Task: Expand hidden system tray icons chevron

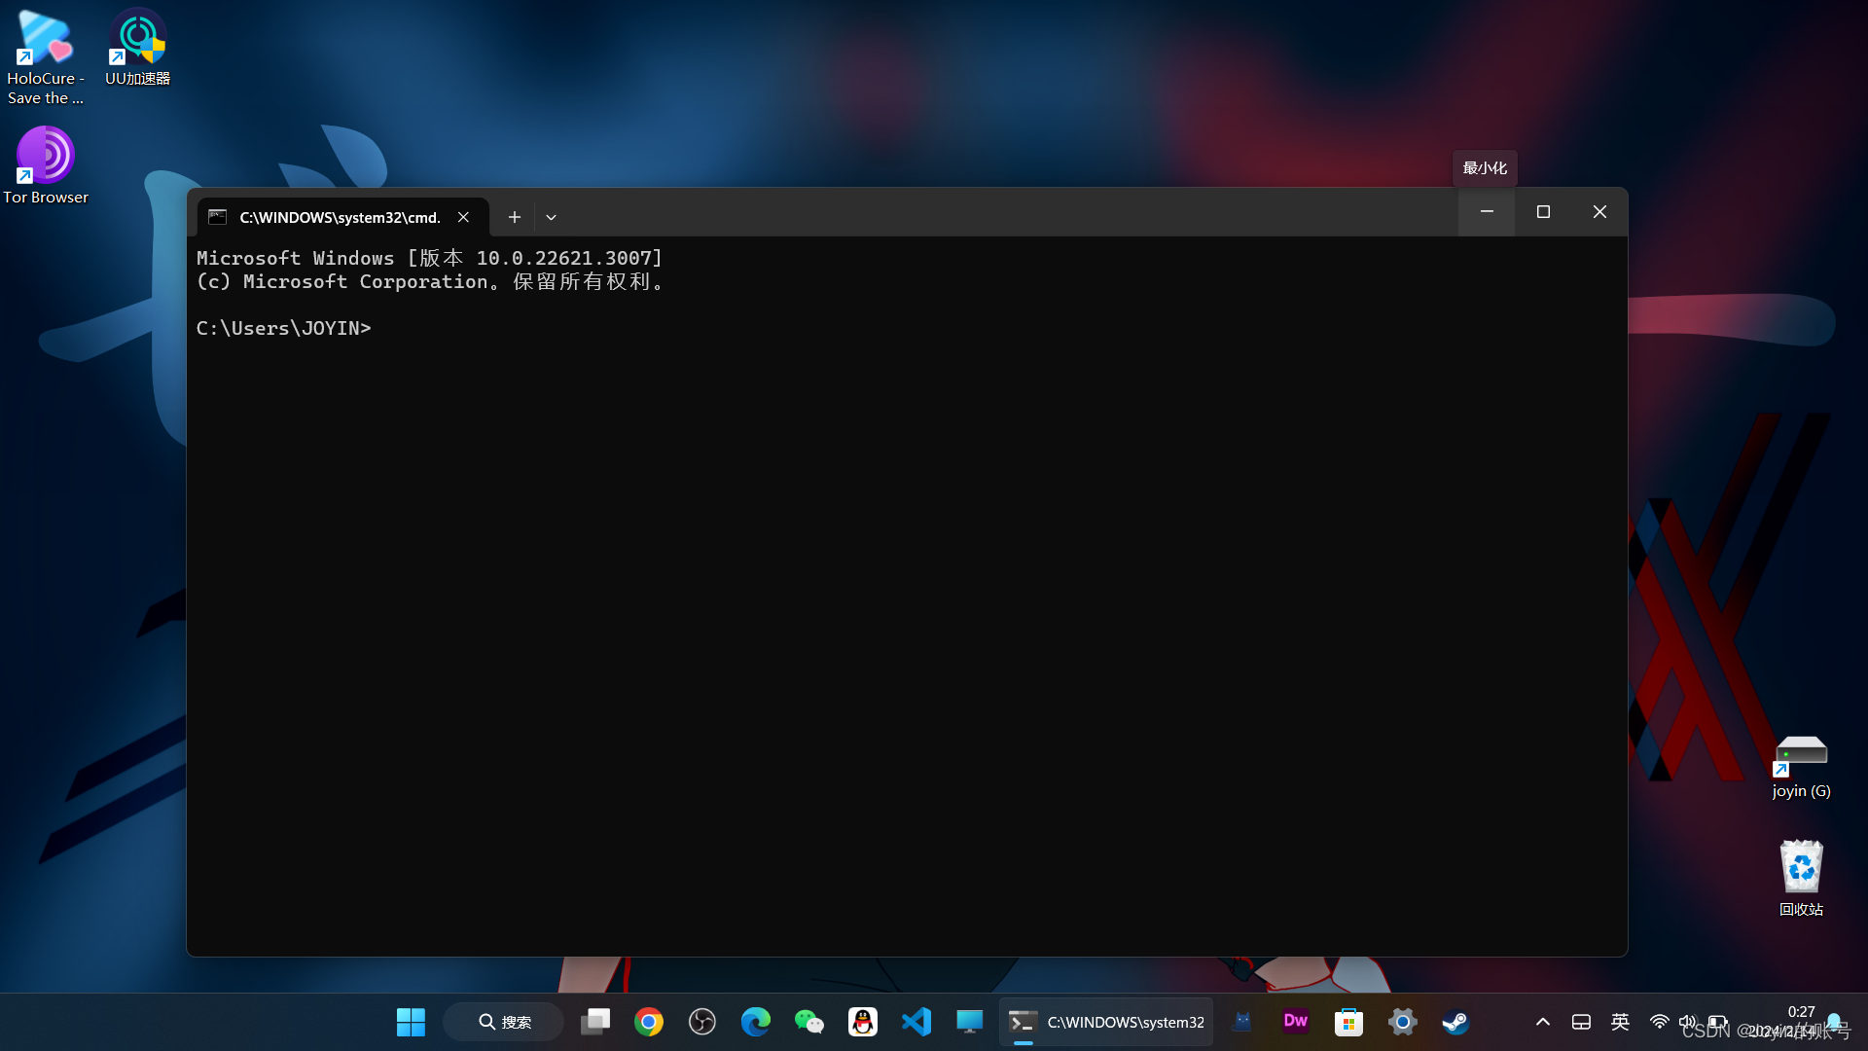Action: [x=1543, y=1022]
